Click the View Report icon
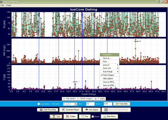Screen dimensions: 168x120 click(x=86, y=110)
